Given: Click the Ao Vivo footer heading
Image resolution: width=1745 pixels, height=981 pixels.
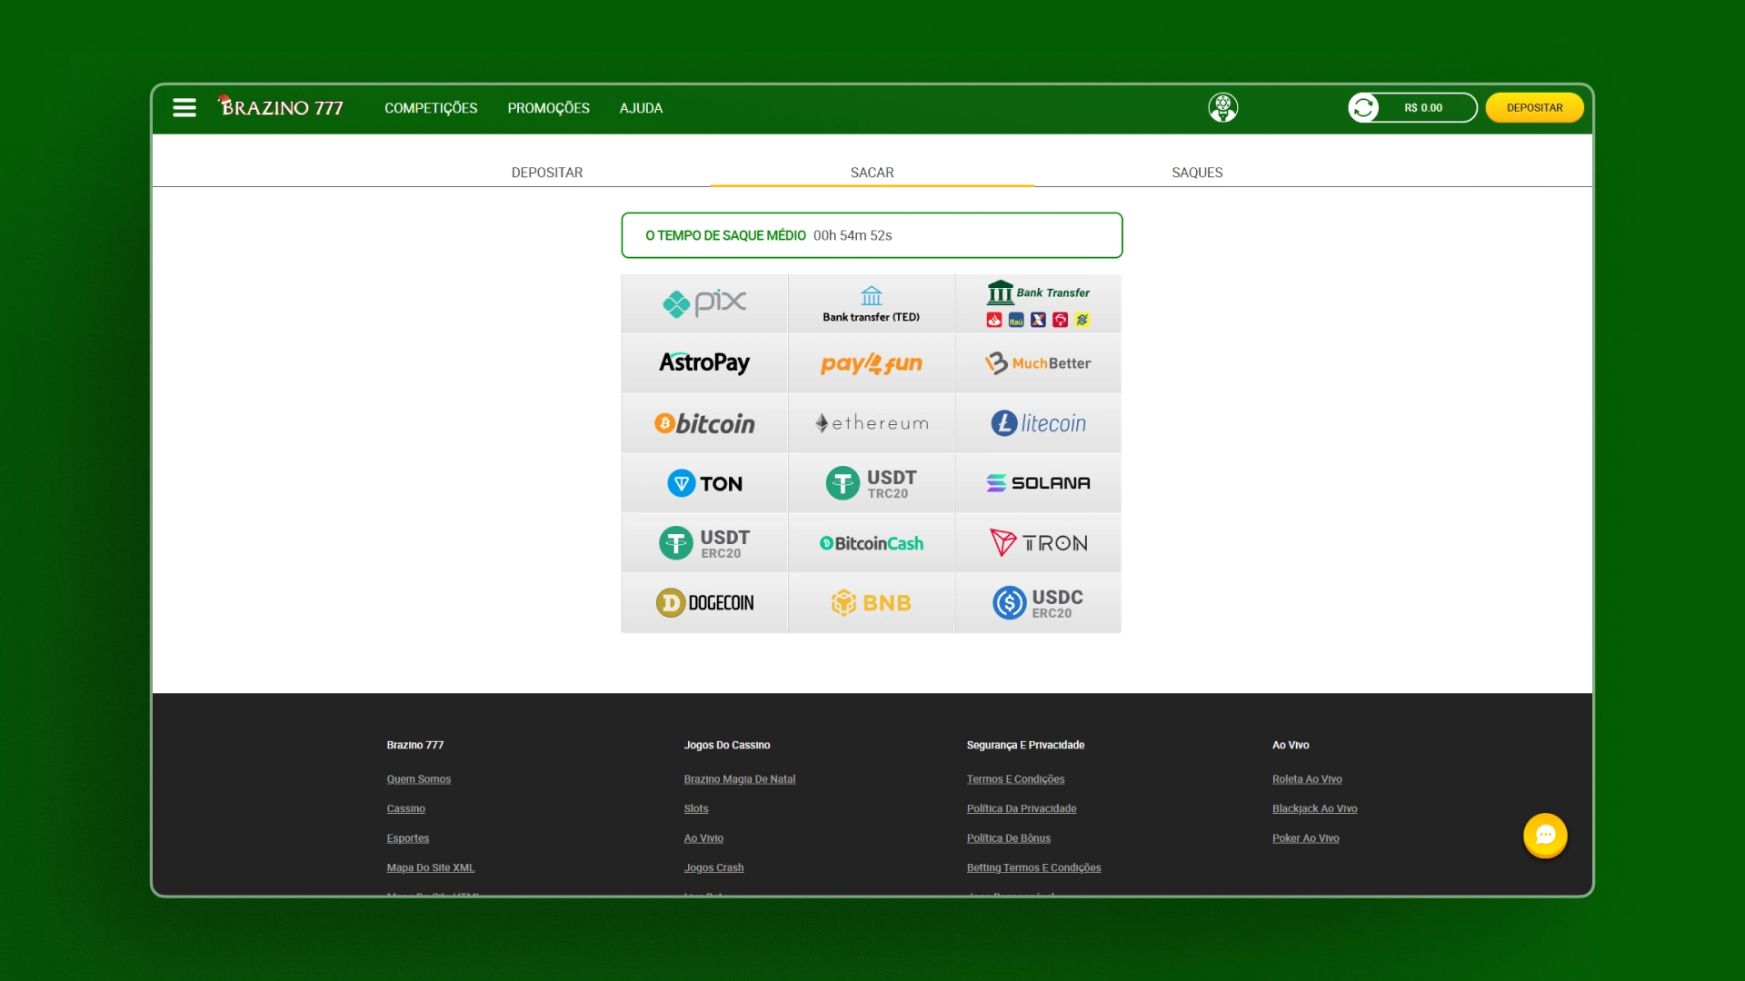Looking at the screenshot, I should point(1291,745).
